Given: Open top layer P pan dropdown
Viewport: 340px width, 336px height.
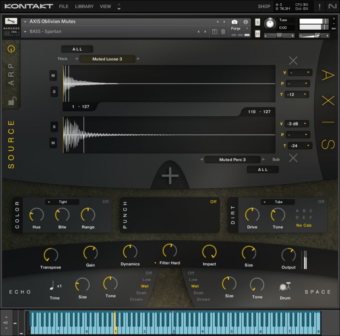Looking at the screenshot, I should point(298,84).
